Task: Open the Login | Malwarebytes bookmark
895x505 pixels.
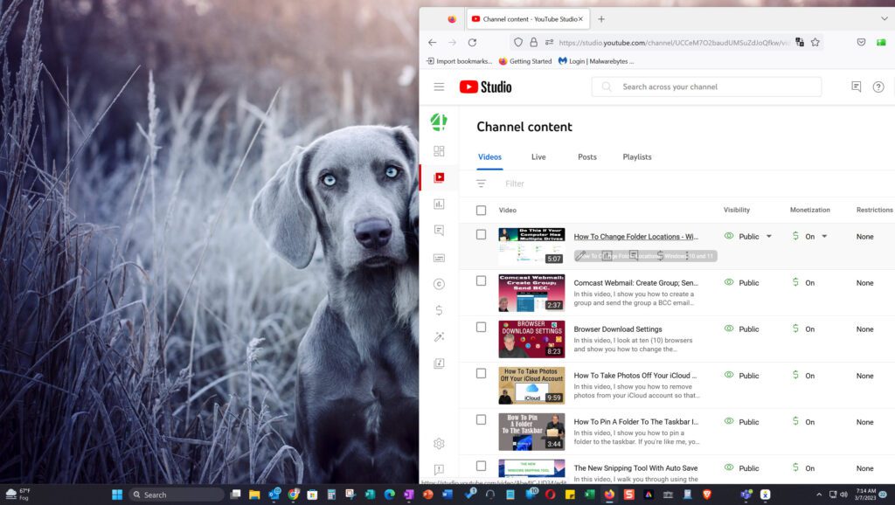Action: 596,61
